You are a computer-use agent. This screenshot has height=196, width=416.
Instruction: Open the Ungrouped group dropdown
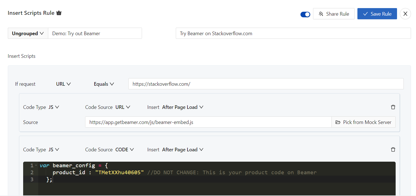(28, 33)
